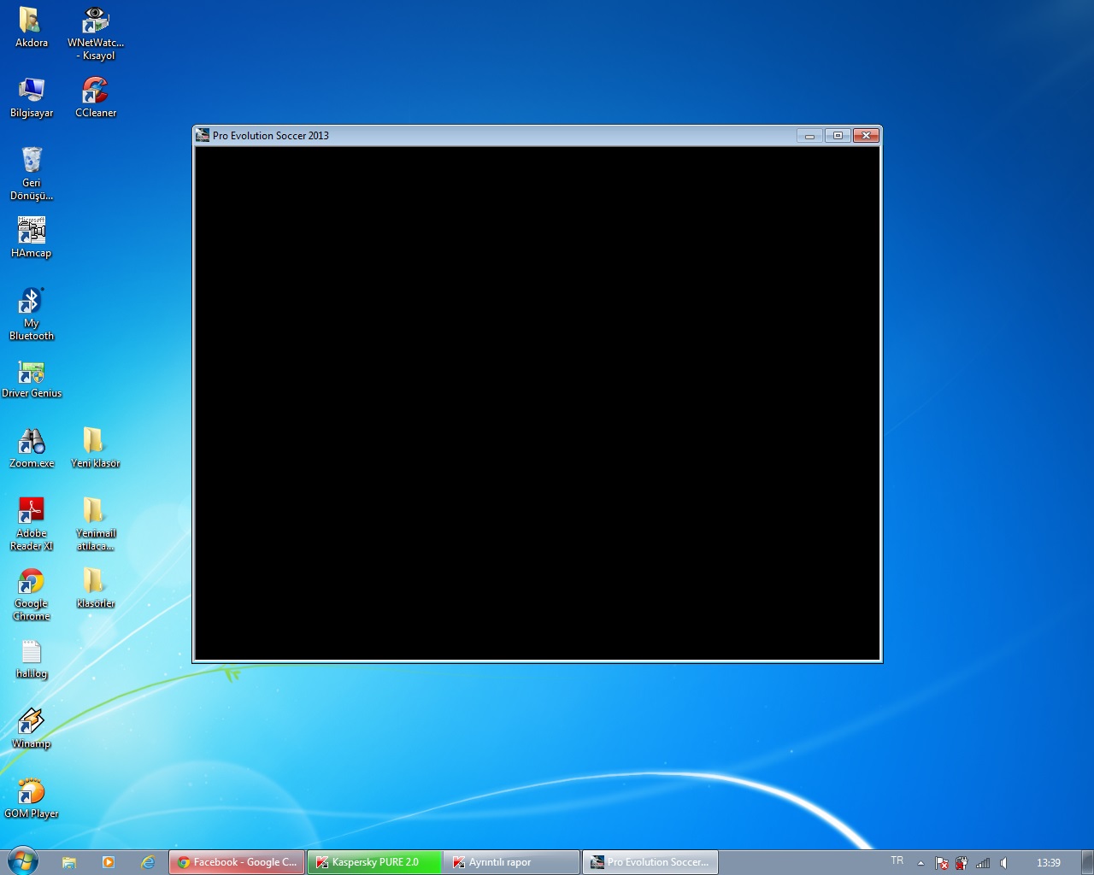The image size is (1094, 875).
Task: Click the HAmcap desktop icon
Action: pos(32,237)
